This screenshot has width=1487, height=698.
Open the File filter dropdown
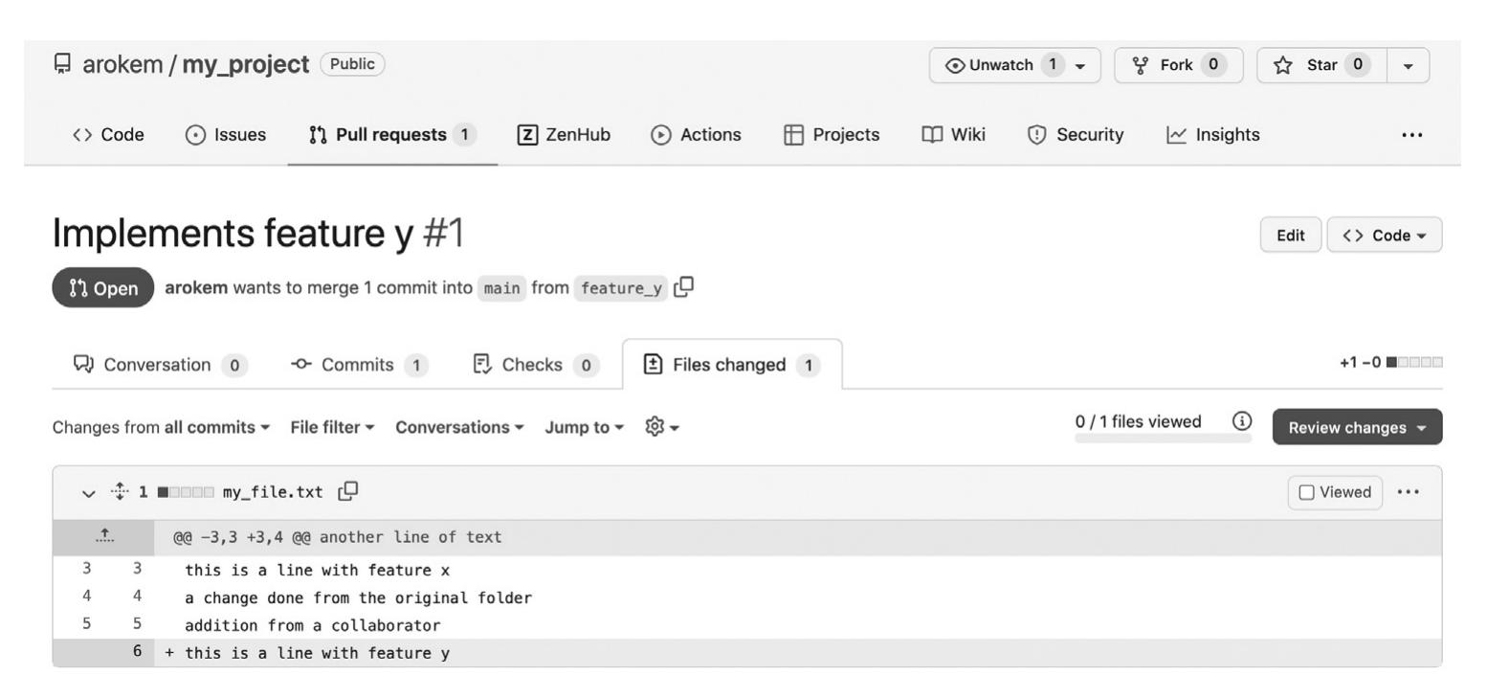pos(332,427)
